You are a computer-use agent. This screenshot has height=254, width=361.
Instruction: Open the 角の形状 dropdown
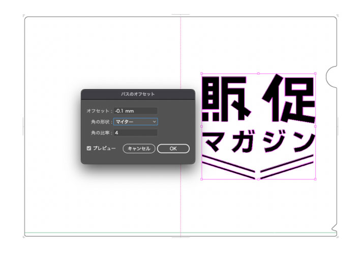[x=135, y=122]
